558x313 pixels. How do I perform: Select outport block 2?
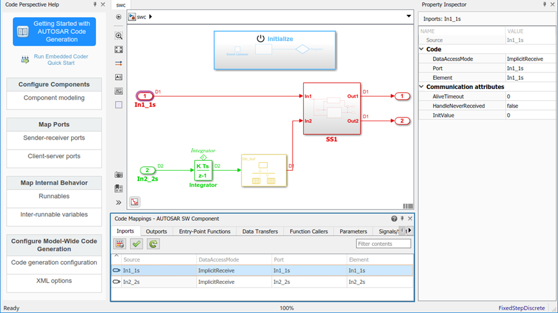point(402,121)
